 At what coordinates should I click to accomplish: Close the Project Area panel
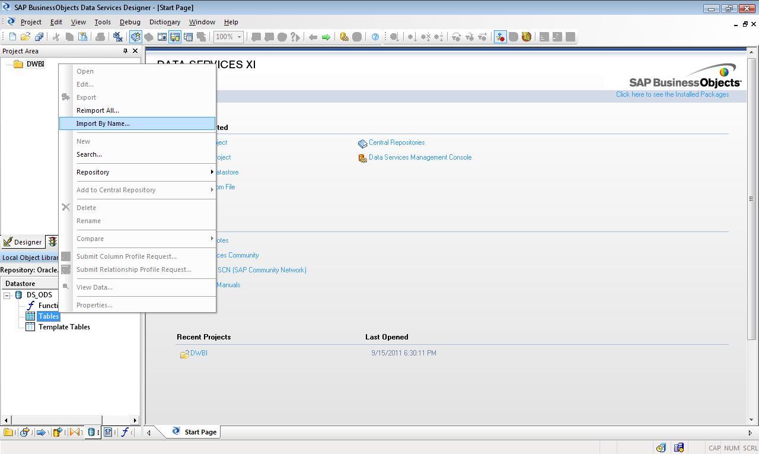(x=135, y=51)
